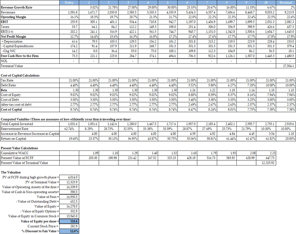Select the 'Terminal' column header
The height and width of the screenshot is (234, 296).
click(x=286, y=2)
